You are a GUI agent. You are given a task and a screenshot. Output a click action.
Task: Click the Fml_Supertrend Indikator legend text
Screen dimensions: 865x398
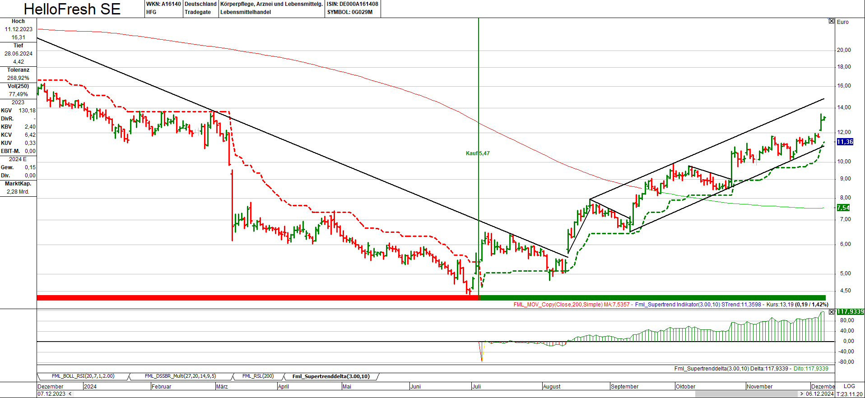pos(677,305)
